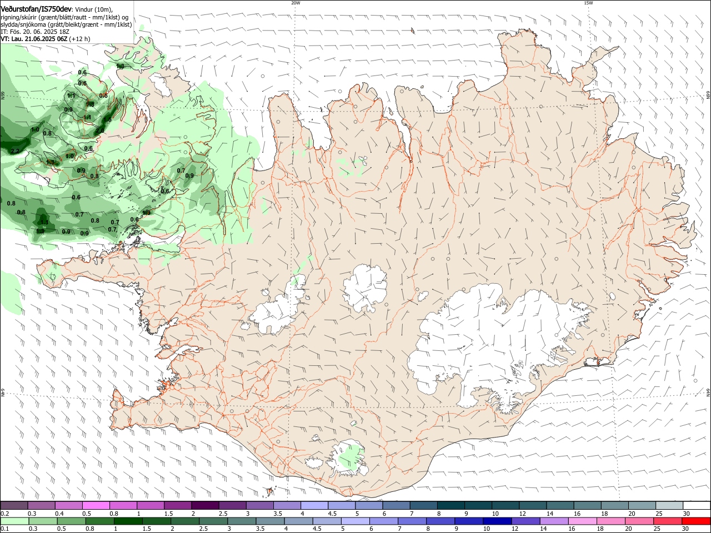Image resolution: width=711 pixels, height=533 pixels.
Task: Click the light pink bottom-row swatch between 16 and 18
Action: pyautogui.click(x=583, y=521)
